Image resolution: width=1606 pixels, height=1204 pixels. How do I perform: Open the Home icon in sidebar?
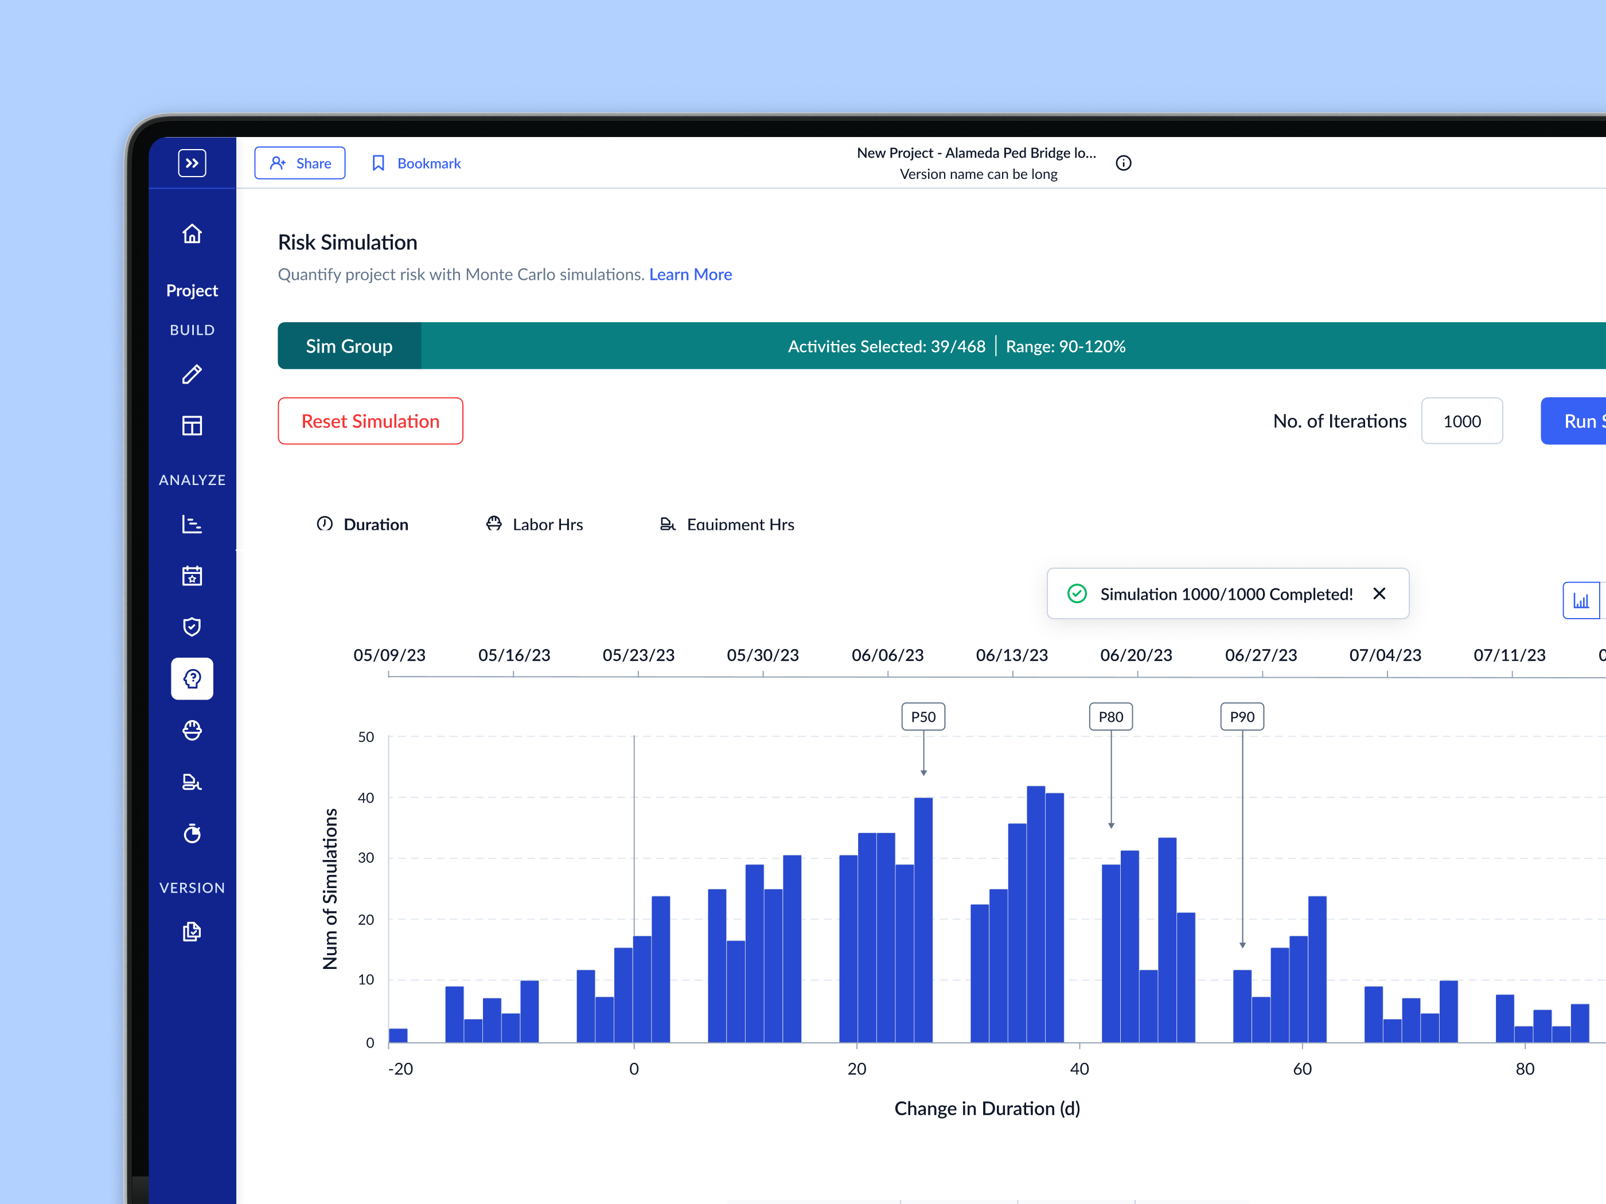pos(192,234)
